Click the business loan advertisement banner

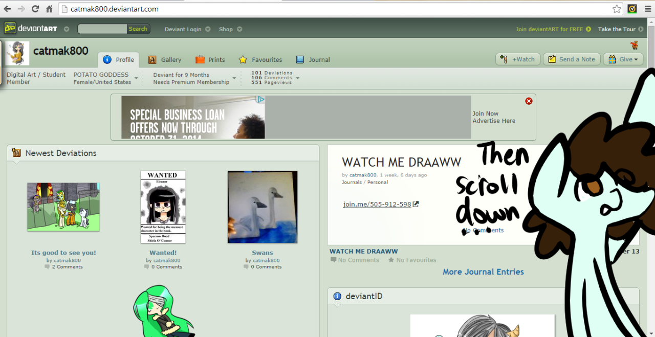193,117
